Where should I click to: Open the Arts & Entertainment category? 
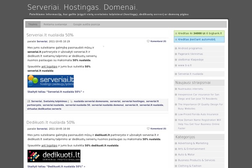192,149
